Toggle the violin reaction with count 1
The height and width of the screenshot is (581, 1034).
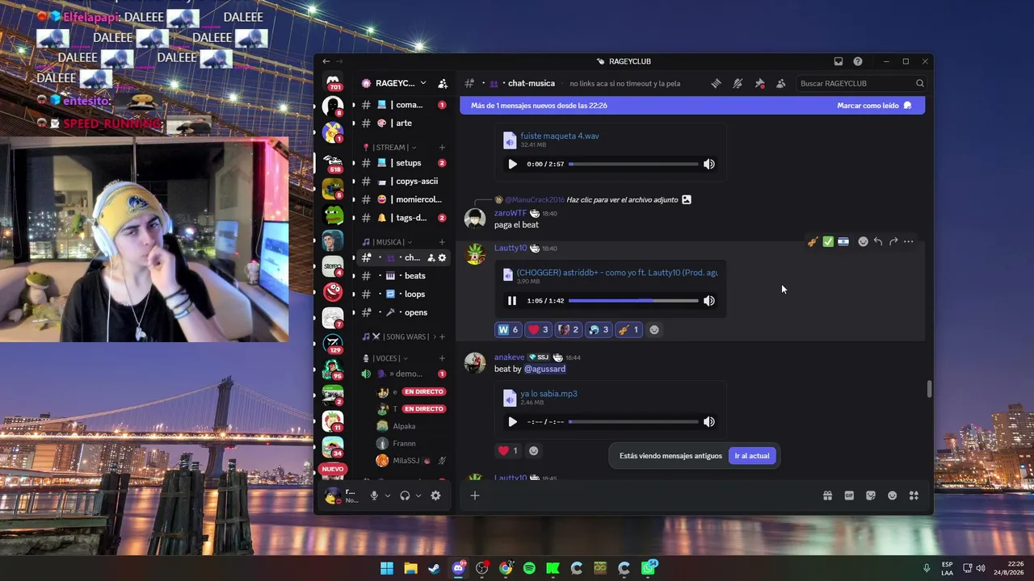click(628, 329)
